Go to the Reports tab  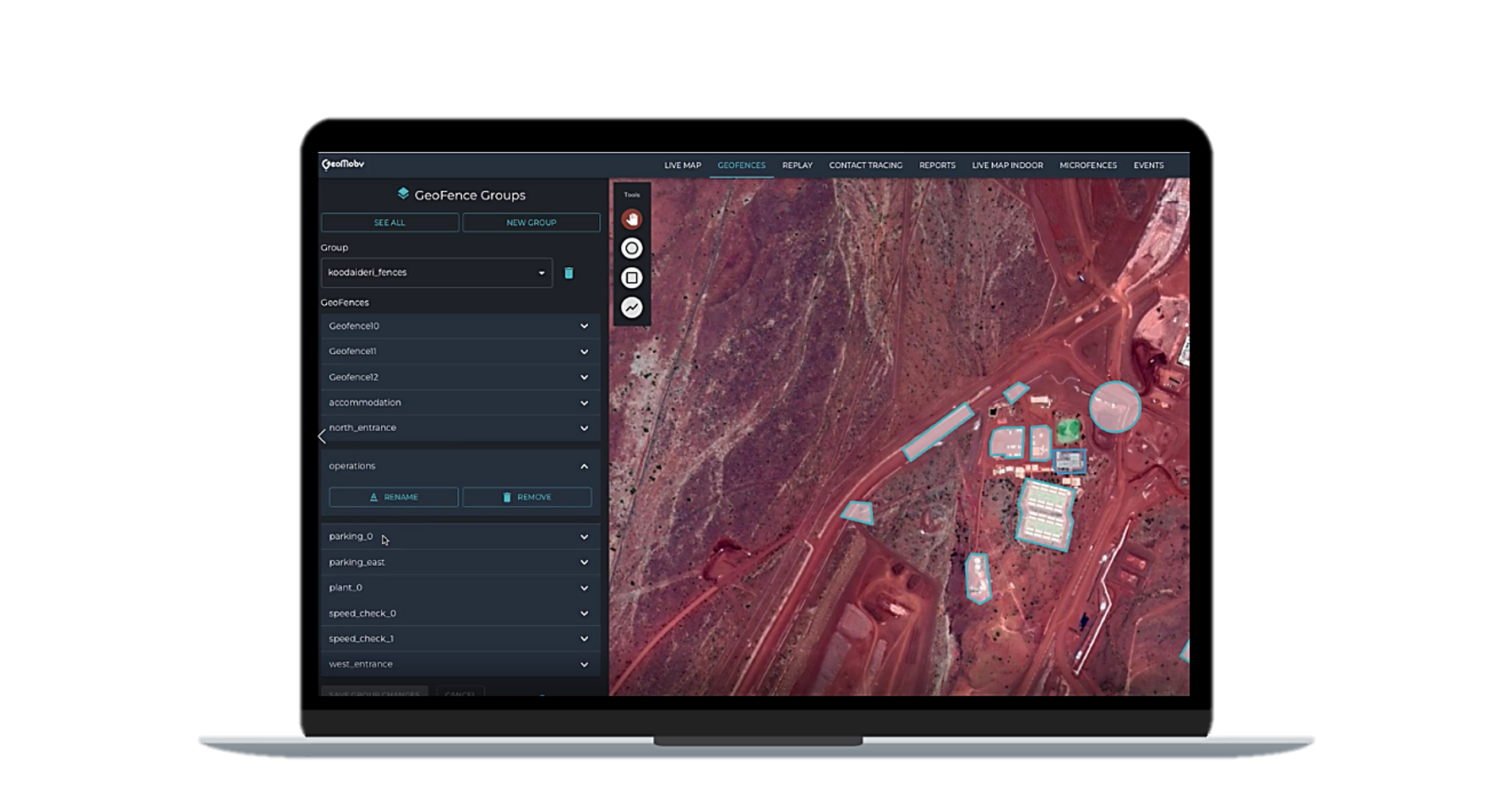pos(937,166)
